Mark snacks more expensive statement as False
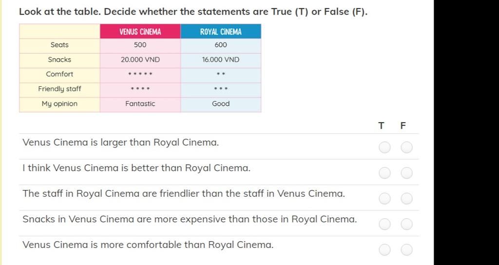499x265 pixels. pos(406,224)
